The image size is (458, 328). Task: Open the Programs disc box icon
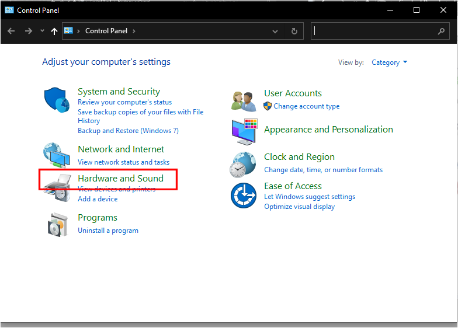[57, 225]
